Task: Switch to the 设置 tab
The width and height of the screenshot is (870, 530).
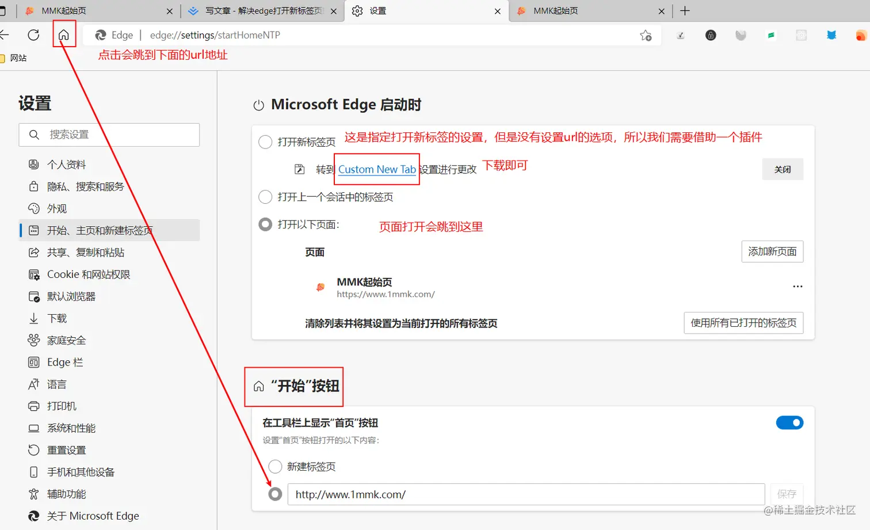Action: coord(427,11)
